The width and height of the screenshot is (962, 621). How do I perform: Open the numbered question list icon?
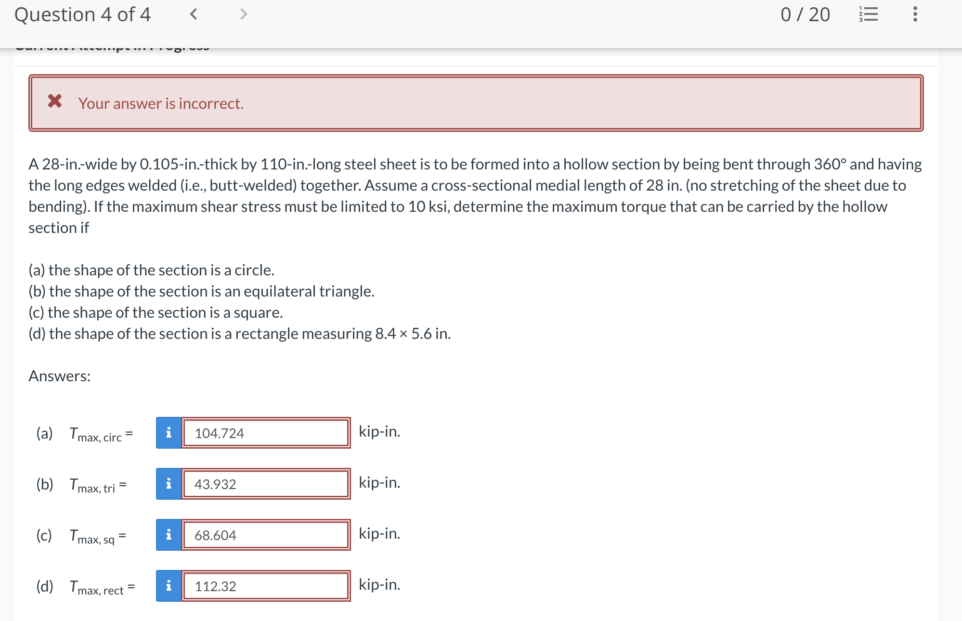(x=869, y=14)
